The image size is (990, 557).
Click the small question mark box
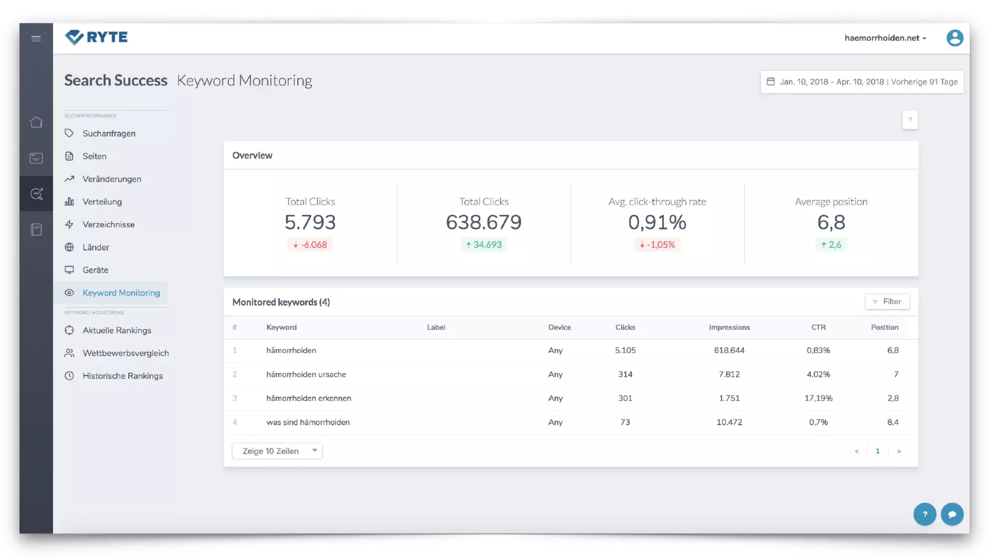coord(910,120)
